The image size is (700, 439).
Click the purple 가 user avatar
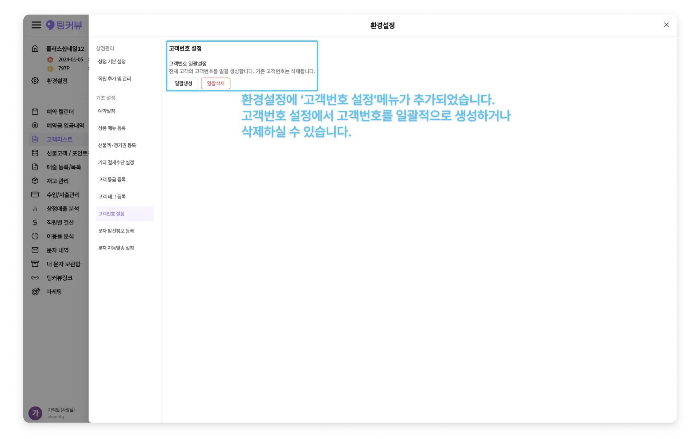pos(35,413)
